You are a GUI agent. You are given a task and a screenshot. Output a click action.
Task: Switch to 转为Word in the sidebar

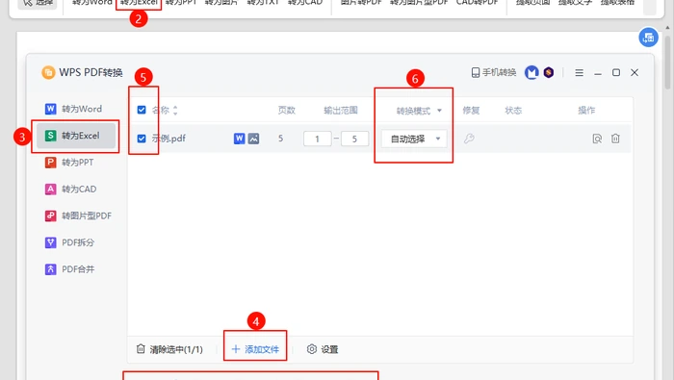pos(73,109)
